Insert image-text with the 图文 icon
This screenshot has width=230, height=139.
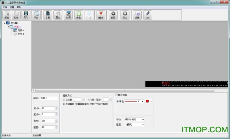pos(58,15)
